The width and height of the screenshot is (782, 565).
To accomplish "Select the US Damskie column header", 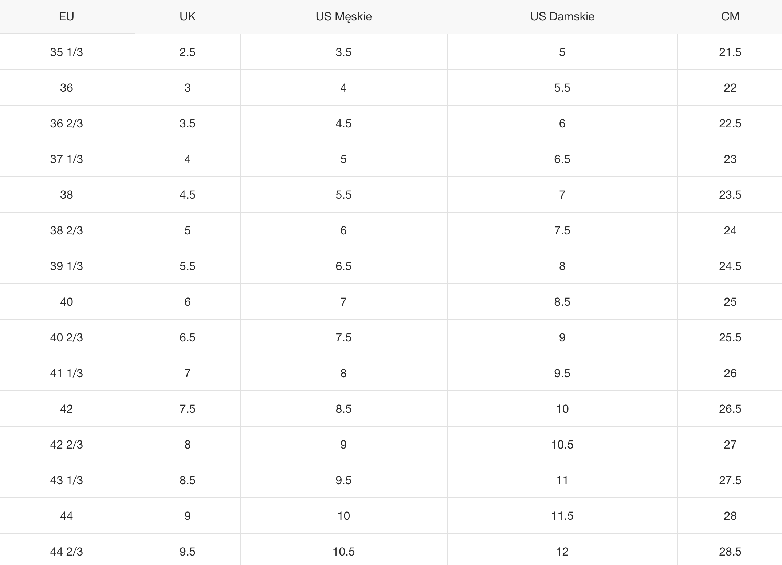I will [x=562, y=16].
